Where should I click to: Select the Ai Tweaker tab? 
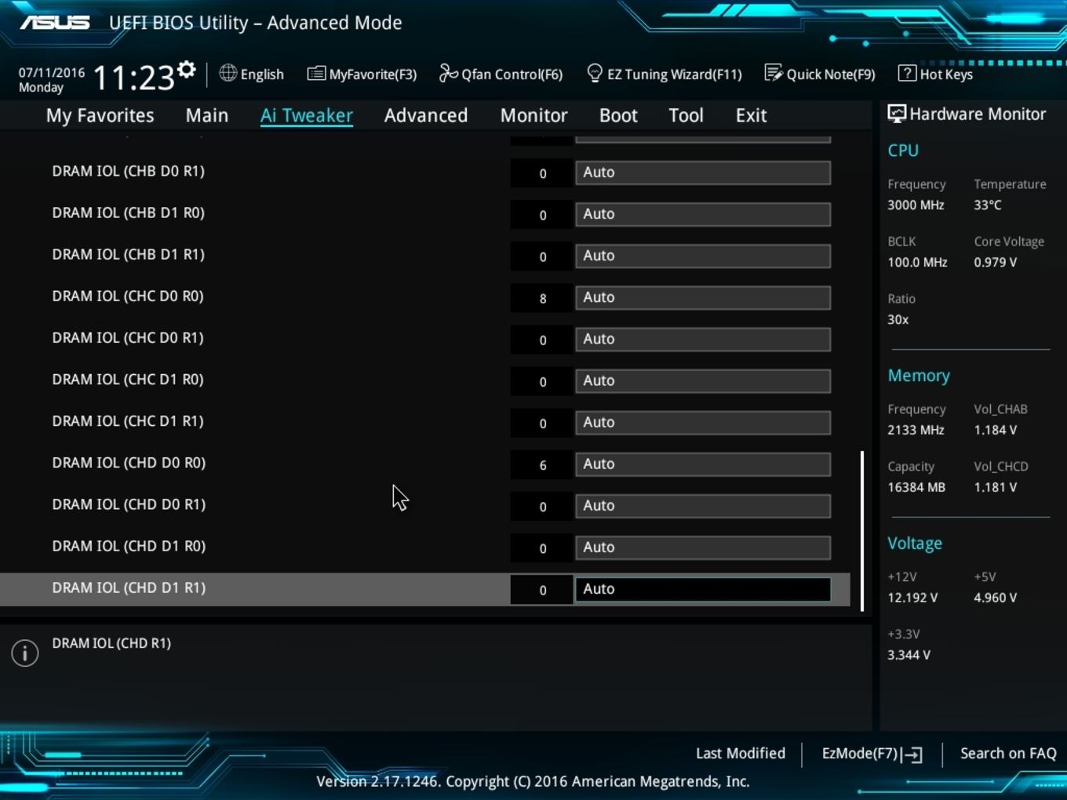307,115
